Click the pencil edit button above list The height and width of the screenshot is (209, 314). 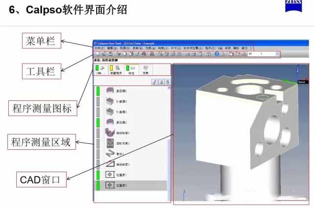(x=155, y=82)
